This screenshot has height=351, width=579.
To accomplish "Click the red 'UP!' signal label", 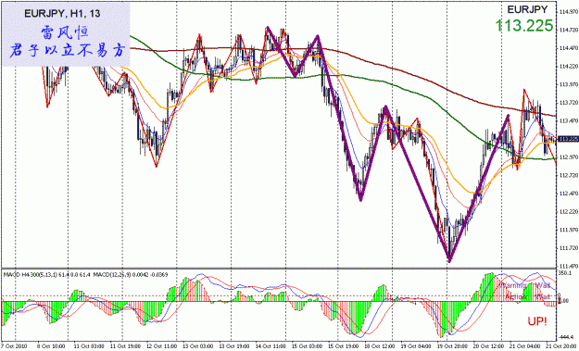I will coord(537,321).
